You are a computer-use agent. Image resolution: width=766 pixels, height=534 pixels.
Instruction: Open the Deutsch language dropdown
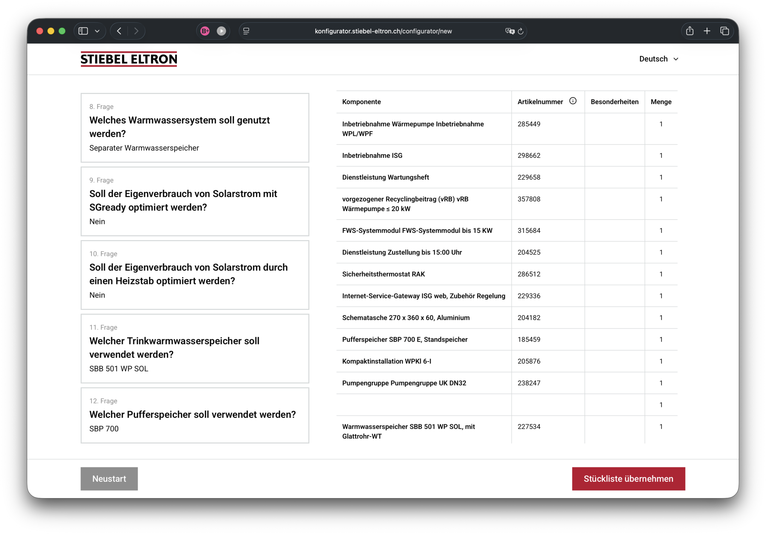click(x=658, y=59)
